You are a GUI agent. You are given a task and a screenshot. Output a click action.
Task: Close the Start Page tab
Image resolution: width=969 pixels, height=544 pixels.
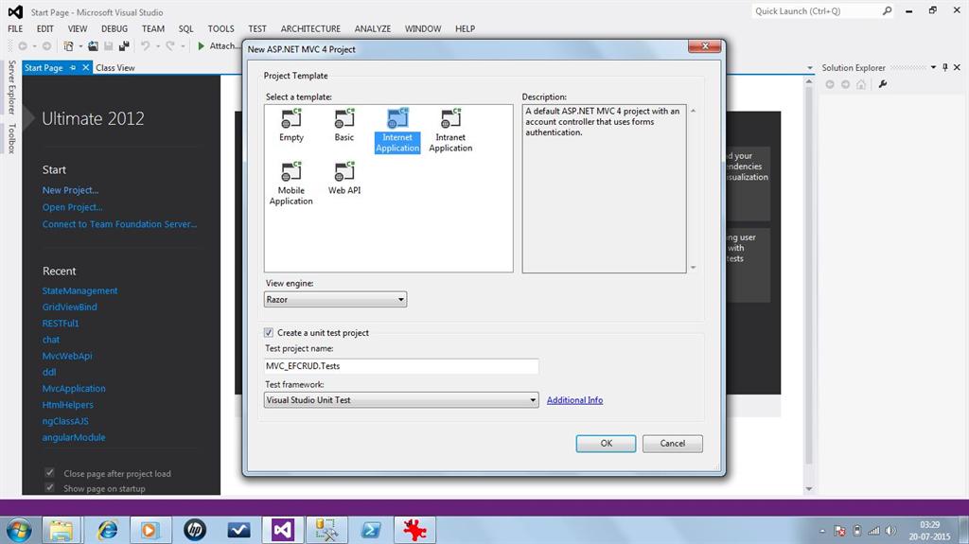point(86,67)
